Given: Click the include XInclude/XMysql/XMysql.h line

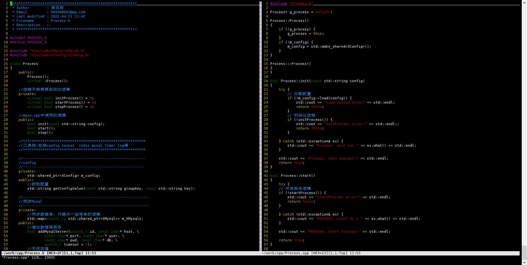Looking at the screenshot, I should point(48,51).
